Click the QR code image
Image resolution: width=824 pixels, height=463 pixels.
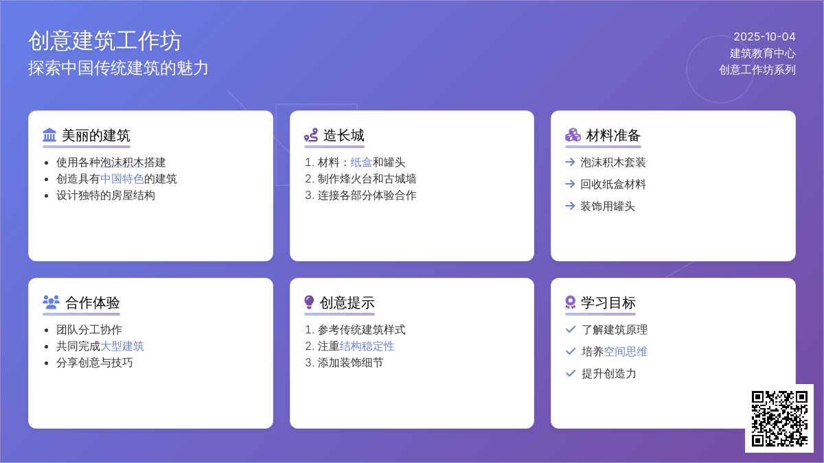779,418
